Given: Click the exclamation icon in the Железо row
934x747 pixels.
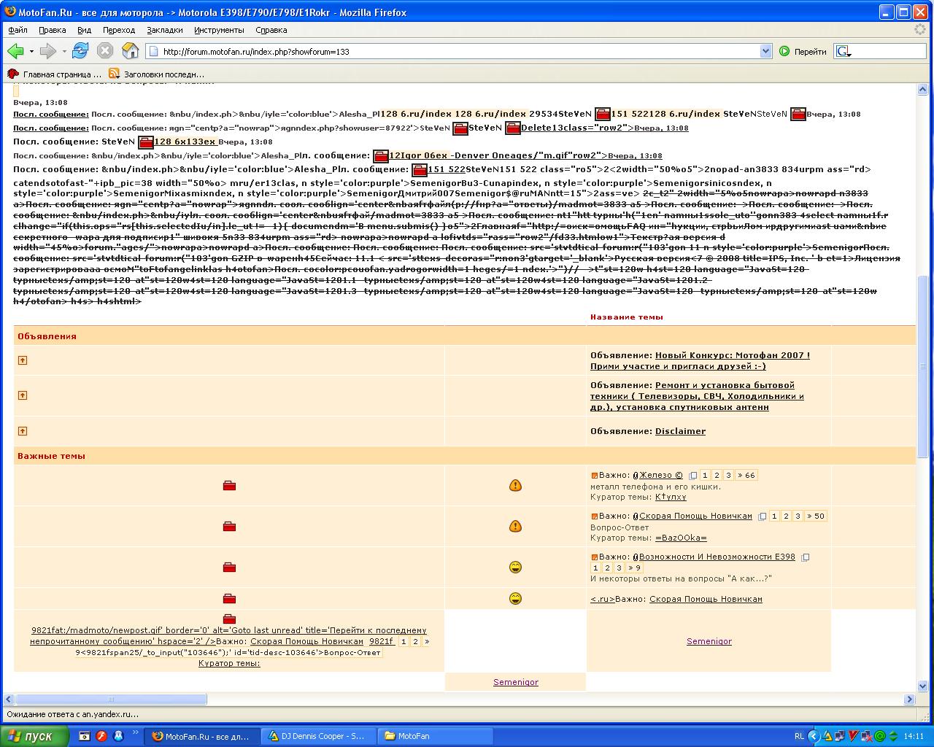Looking at the screenshot, I should tap(515, 485).
